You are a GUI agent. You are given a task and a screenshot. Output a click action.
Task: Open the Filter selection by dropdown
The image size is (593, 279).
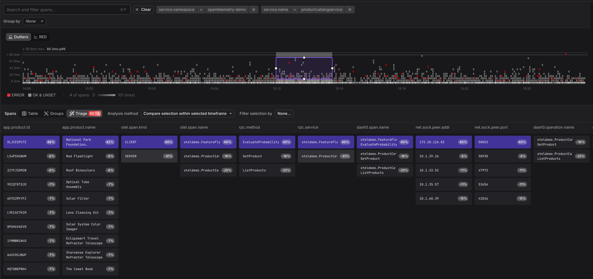coord(284,113)
